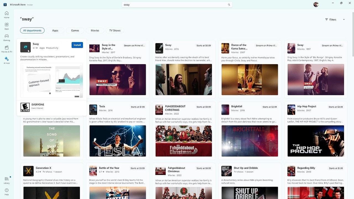Image resolution: width=354 pixels, height=199 pixels.
Task: Click the small poster for $9.99 Fuhgeddabout Christmas
Action: coord(159,109)
